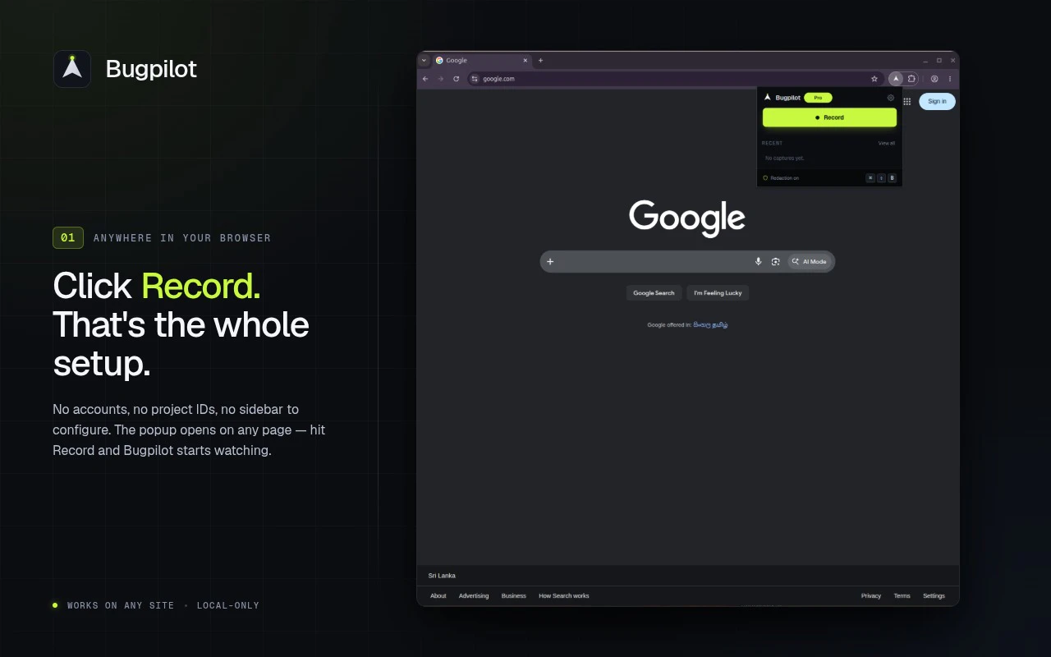Click the Google Search button
Image resolution: width=1051 pixels, height=657 pixels.
coord(654,292)
